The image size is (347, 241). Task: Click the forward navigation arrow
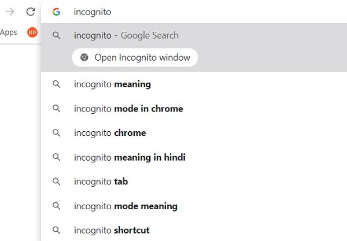point(10,12)
